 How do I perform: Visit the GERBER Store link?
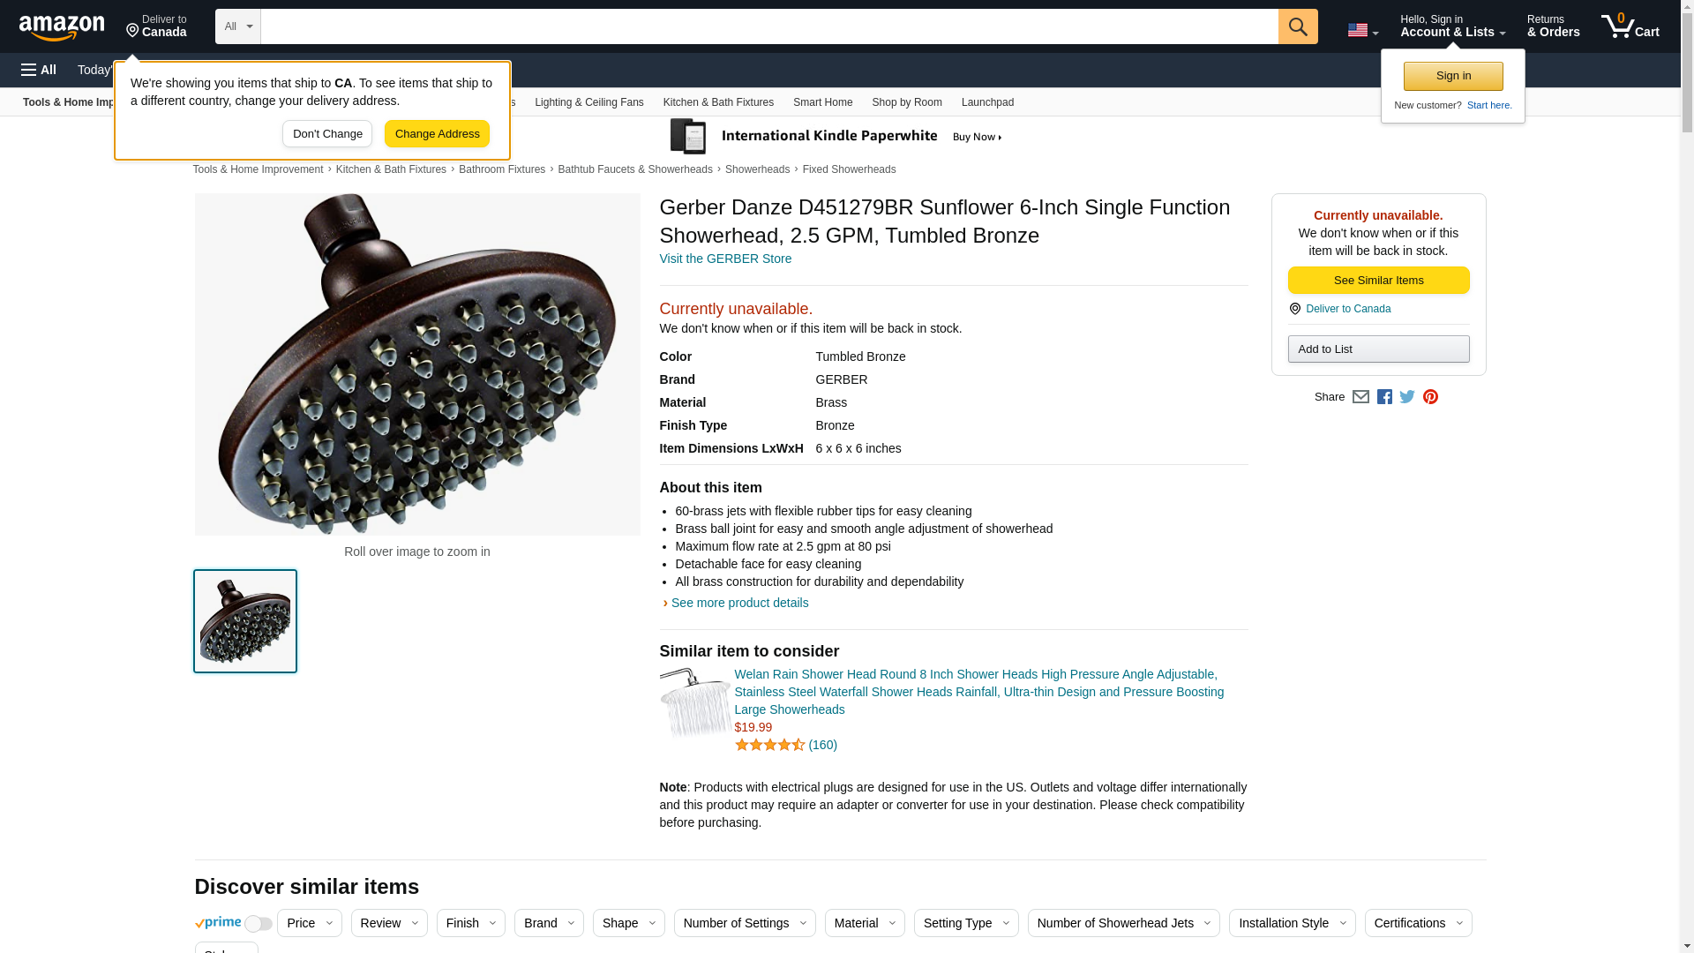coord(725,259)
